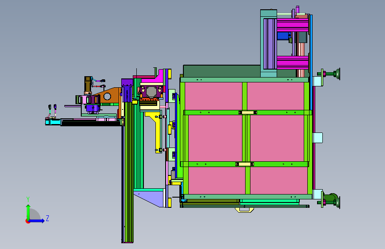Select the upper magenta clamp block on the actuator
Viewport: 385px width, 249px height.
point(293,25)
